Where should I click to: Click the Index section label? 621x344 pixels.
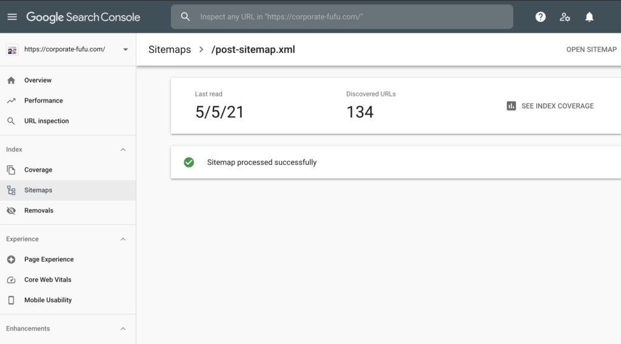click(x=15, y=149)
